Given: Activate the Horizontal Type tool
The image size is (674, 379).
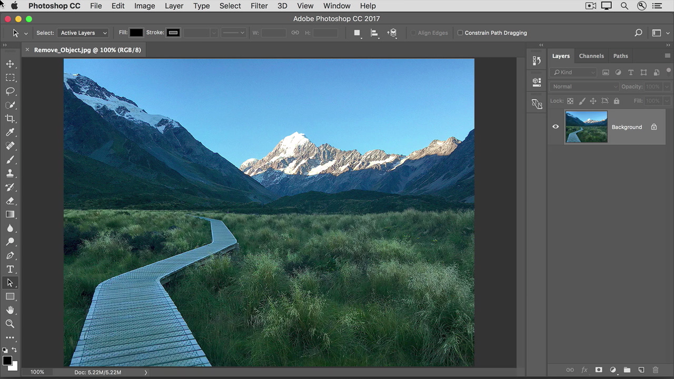Looking at the screenshot, I should click(10, 269).
